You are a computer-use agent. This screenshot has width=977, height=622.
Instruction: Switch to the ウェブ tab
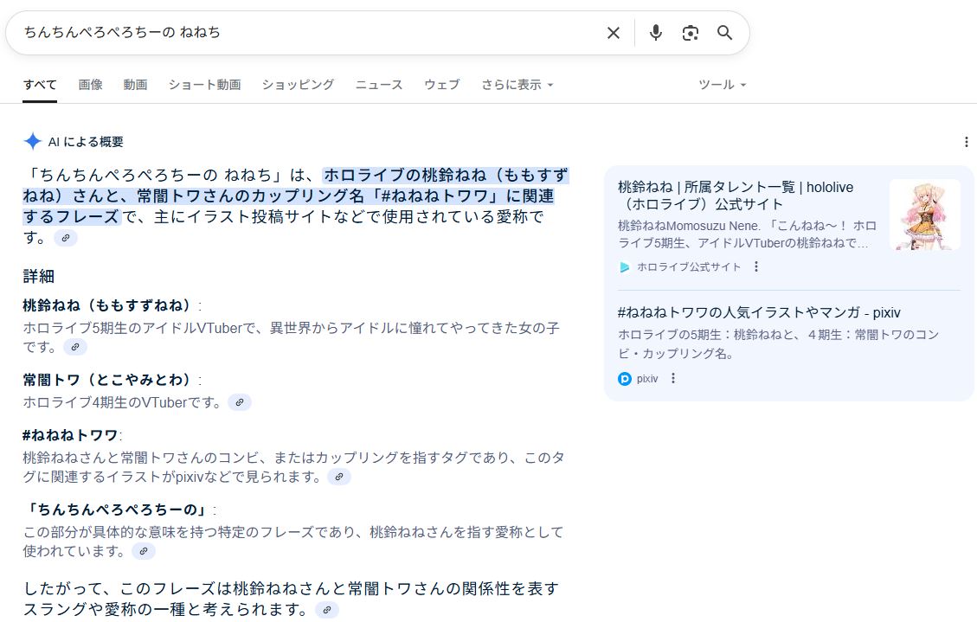coord(441,85)
